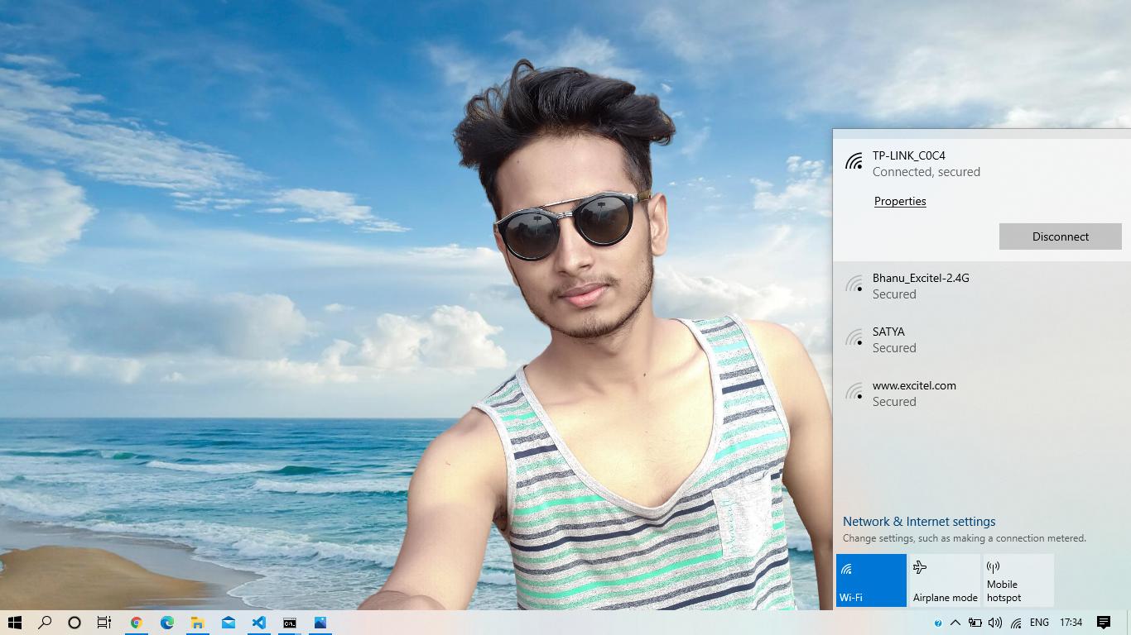Open the Task View icon
Image resolution: width=1131 pixels, height=635 pixels.
tap(104, 623)
